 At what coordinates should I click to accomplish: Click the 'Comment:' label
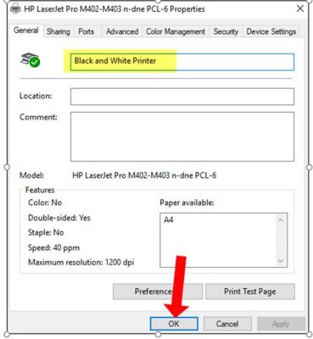click(x=38, y=117)
